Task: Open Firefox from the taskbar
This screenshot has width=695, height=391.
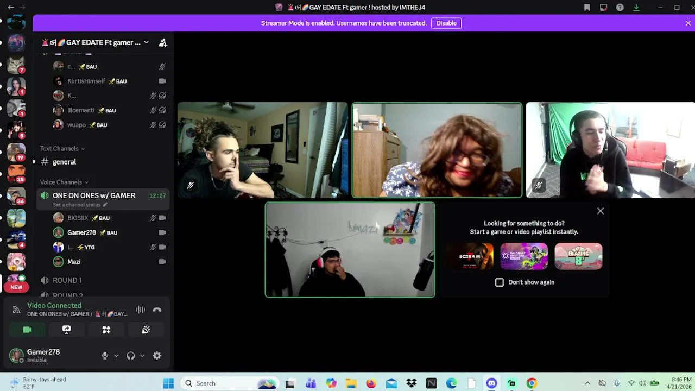Action: pos(371,383)
